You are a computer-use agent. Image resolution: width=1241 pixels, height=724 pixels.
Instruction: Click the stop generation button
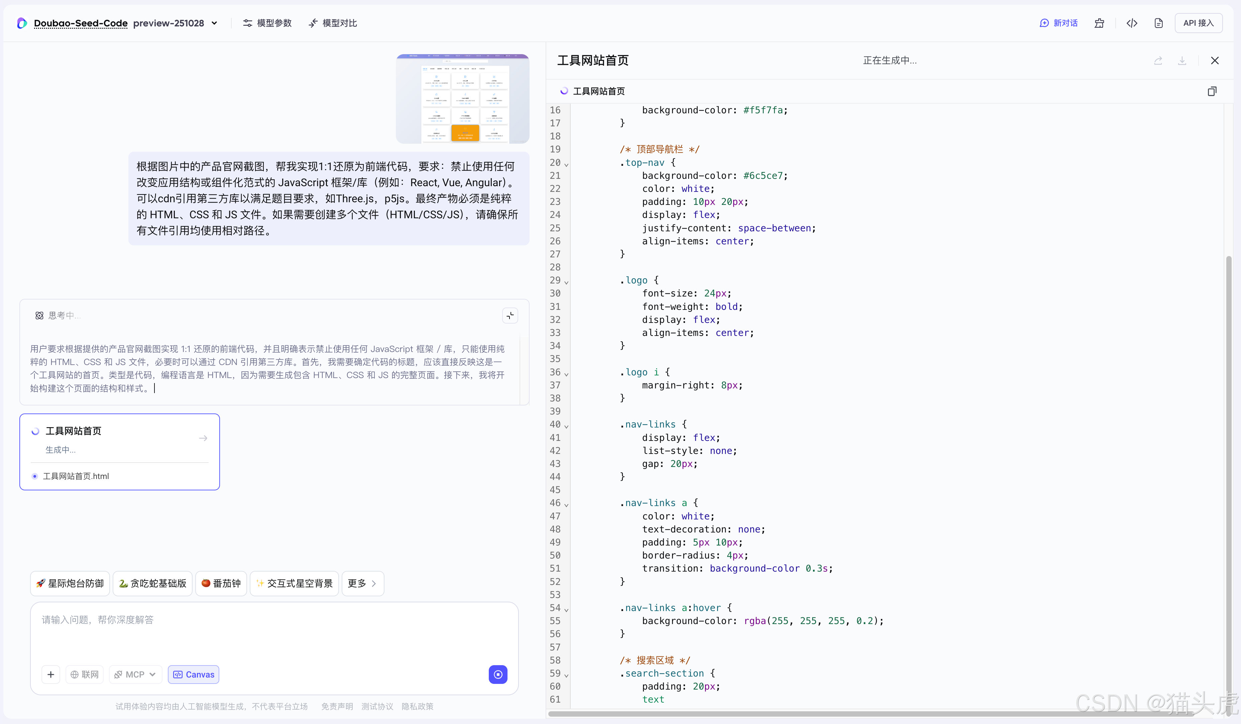pos(498,674)
